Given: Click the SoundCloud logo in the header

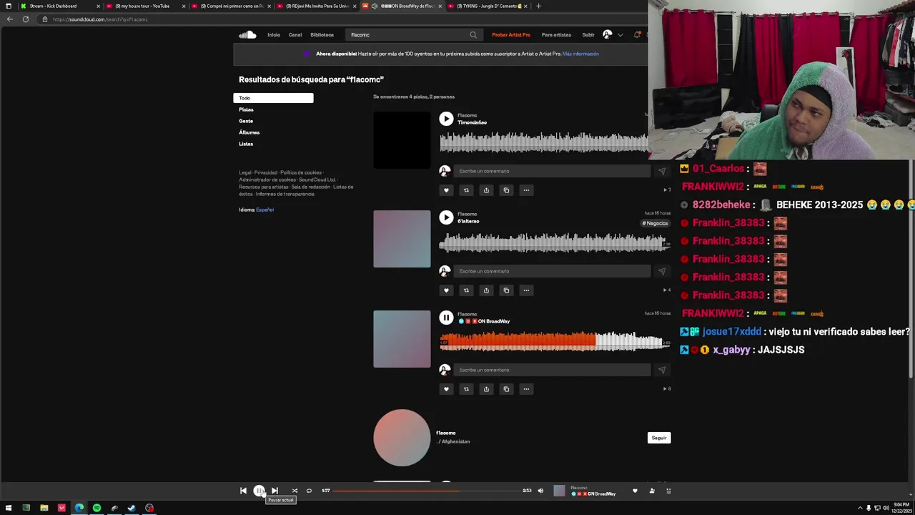Looking at the screenshot, I should pos(247,34).
